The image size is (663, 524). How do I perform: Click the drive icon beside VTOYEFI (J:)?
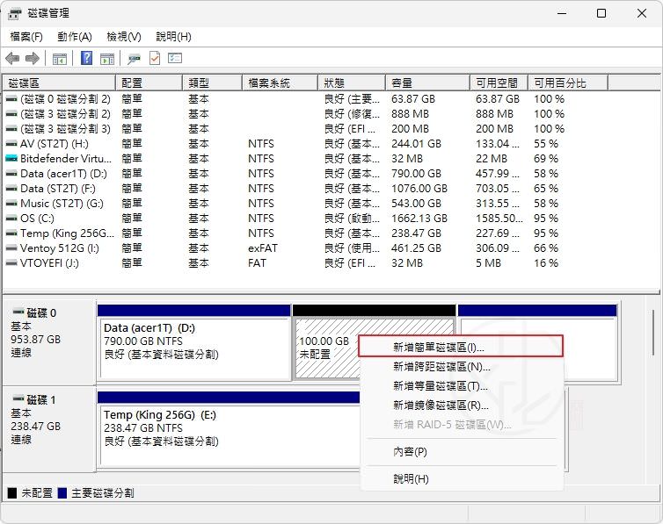pos(11,263)
